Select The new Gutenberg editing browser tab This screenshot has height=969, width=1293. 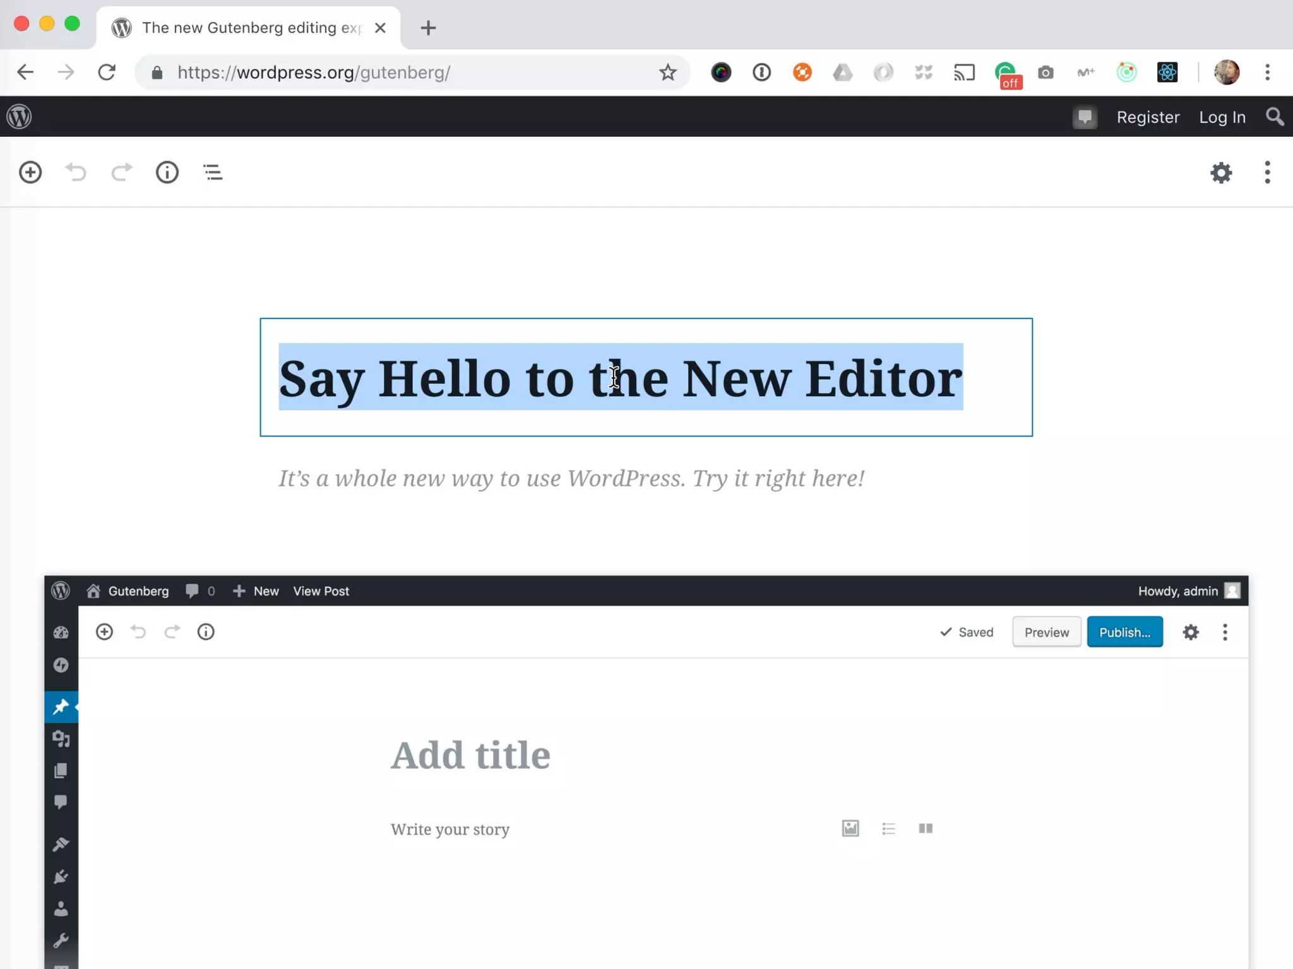[248, 28]
